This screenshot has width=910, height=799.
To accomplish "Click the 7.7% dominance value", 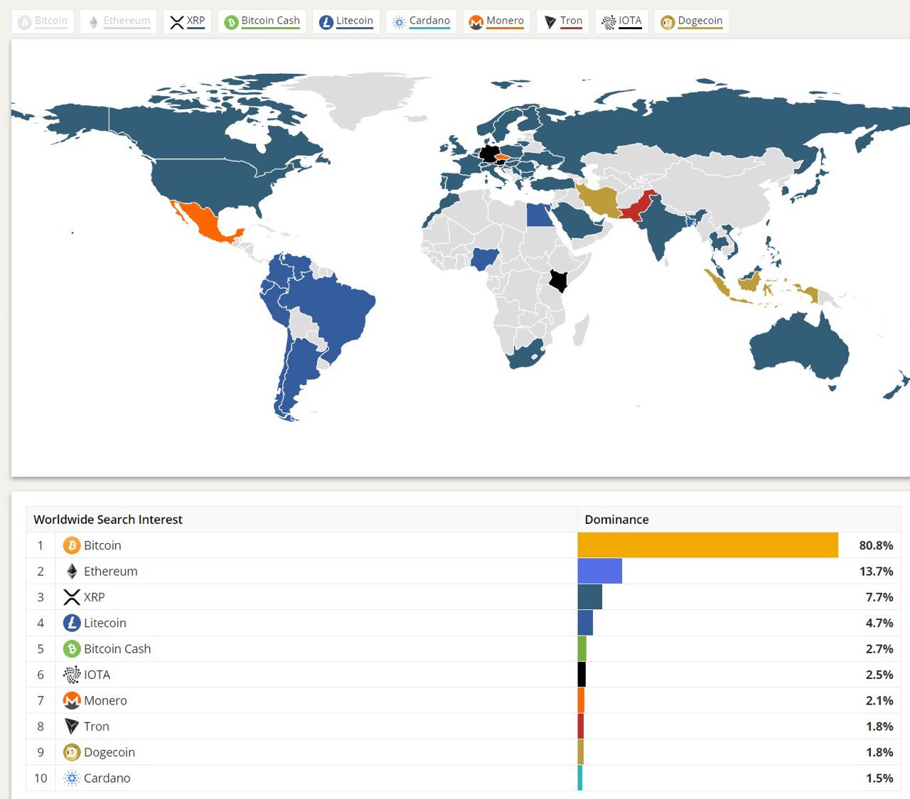I will click(879, 597).
